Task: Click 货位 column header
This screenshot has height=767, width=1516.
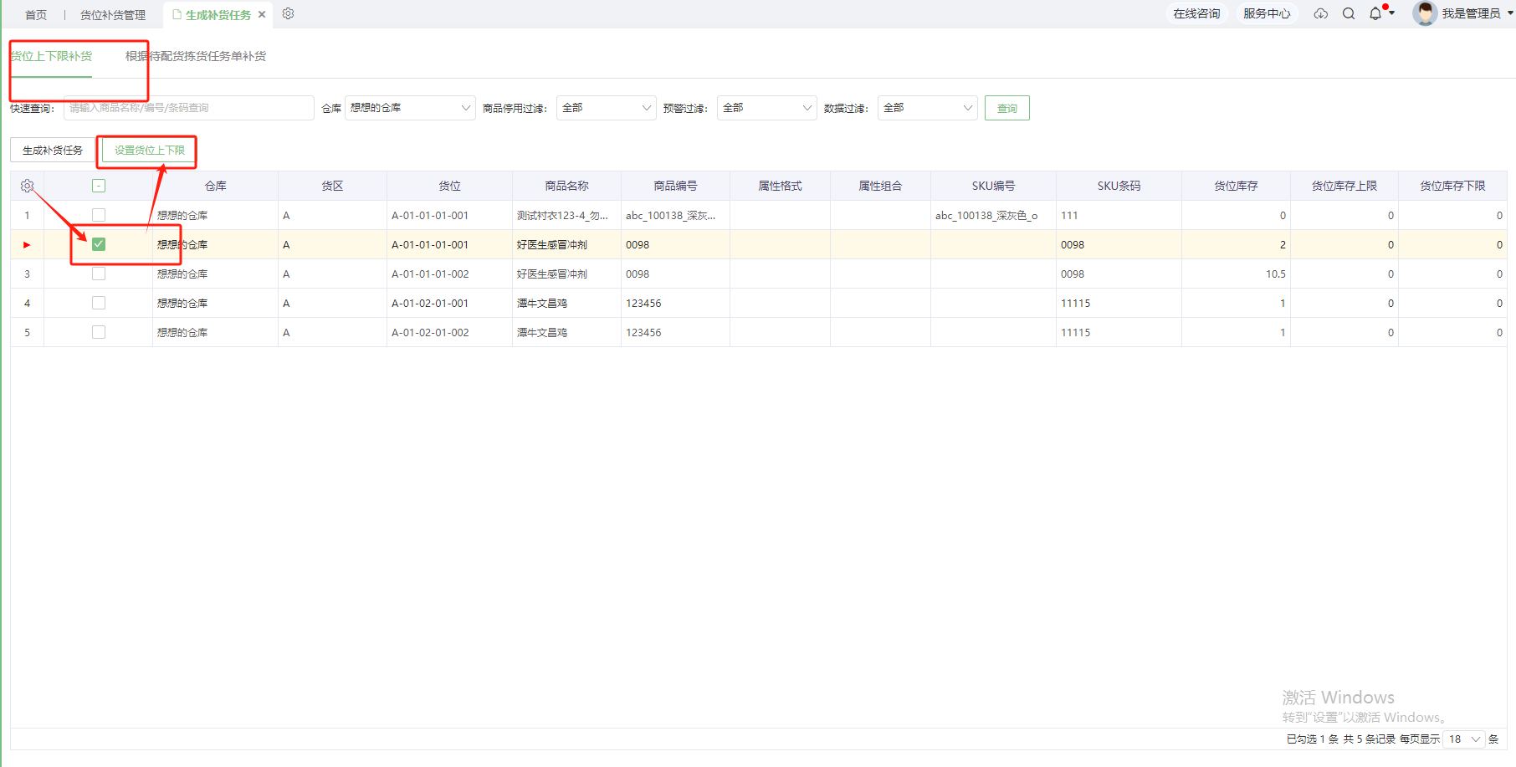Action: pos(450,186)
